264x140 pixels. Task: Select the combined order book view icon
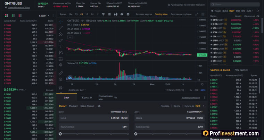pyautogui.click(x=6, y=16)
